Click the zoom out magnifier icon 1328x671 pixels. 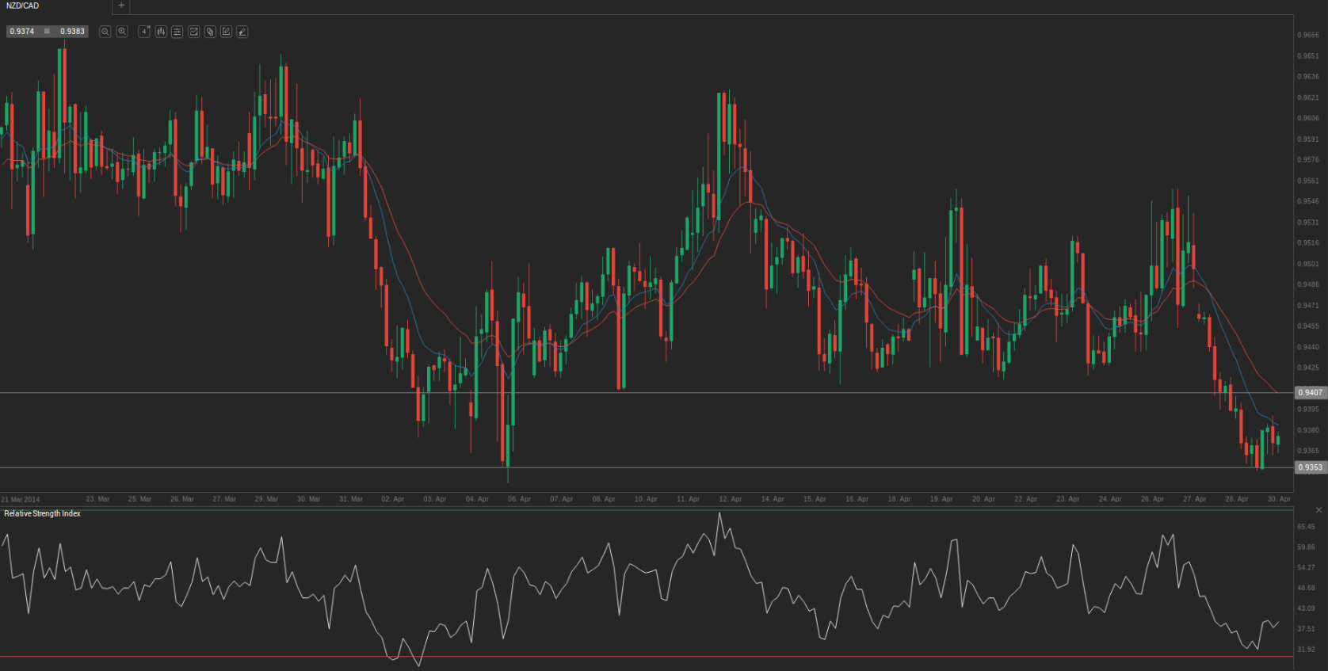click(x=105, y=32)
